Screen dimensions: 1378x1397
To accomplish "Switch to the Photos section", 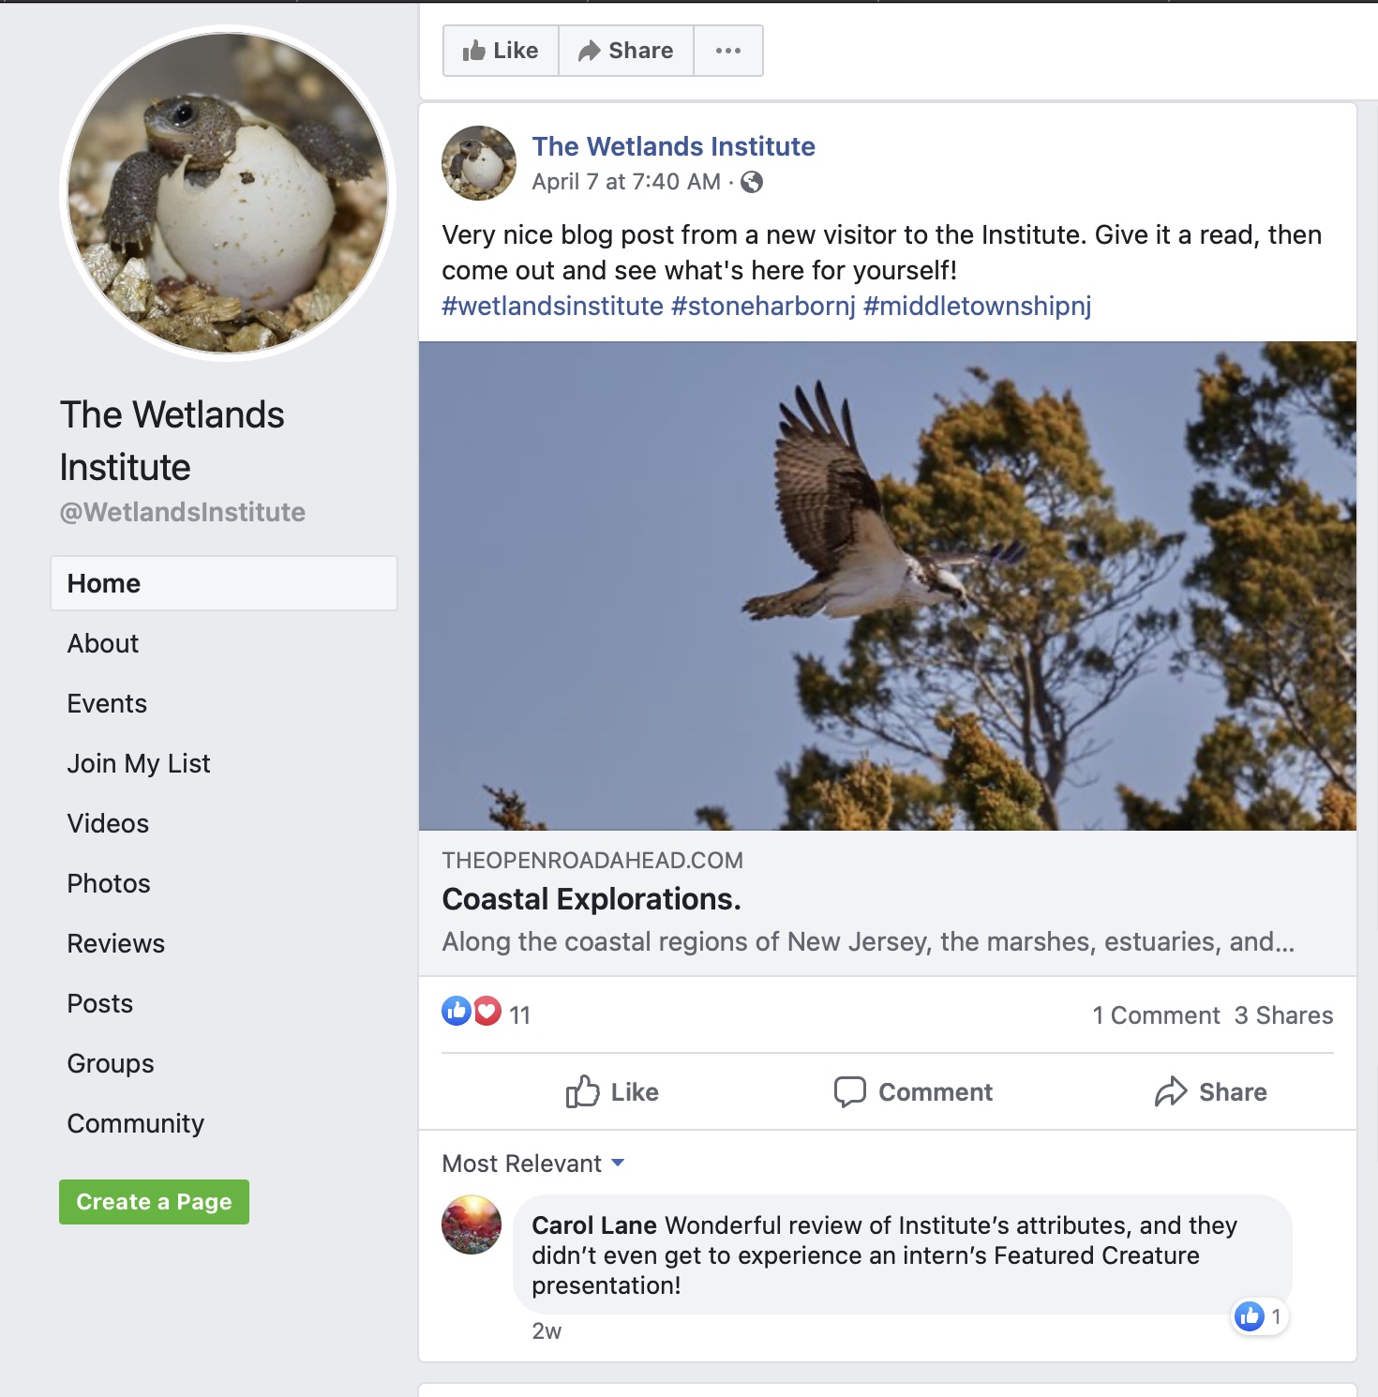I will tap(108, 882).
